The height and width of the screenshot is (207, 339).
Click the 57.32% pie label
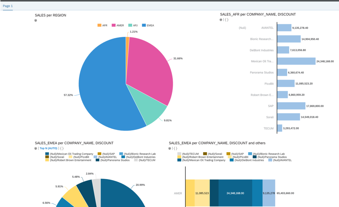point(68,95)
